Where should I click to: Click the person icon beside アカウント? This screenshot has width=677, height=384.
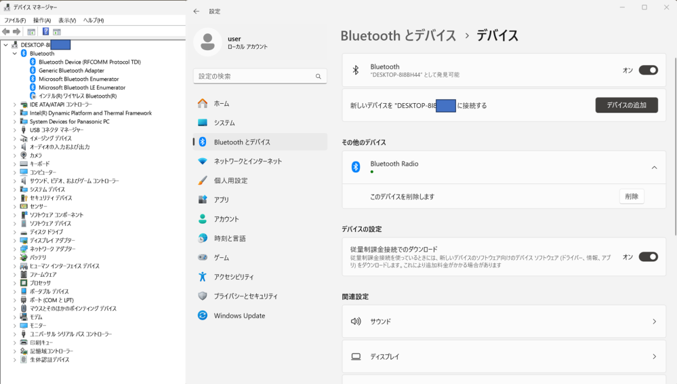click(x=203, y=219)
